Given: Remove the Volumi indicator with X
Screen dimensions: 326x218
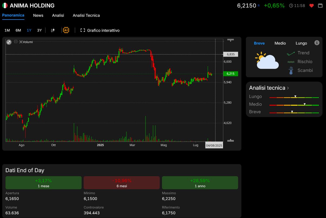Looking at the screenshot, I should coord(21,42).
